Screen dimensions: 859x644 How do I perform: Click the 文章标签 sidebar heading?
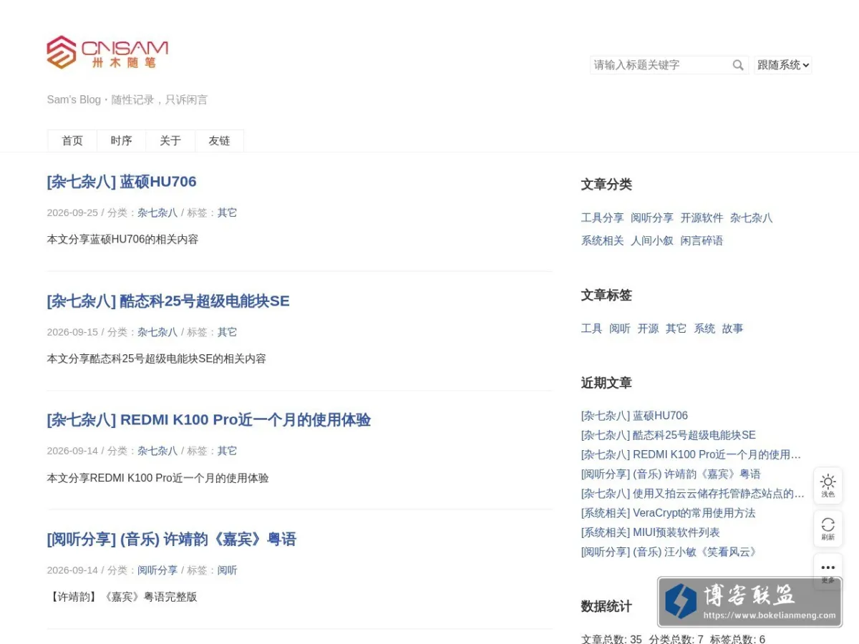coord(606,296)
